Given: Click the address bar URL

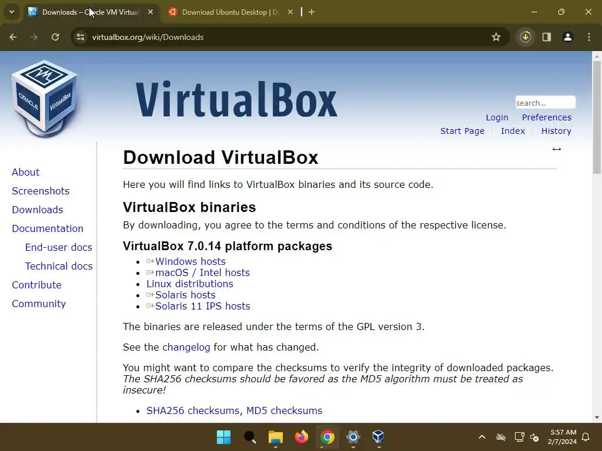Looking at the screenshot, I should point(148,37).
